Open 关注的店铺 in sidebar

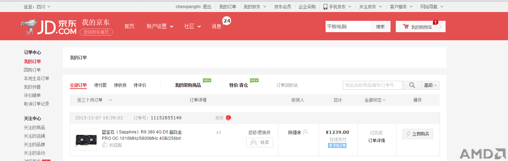pos(35,136)
